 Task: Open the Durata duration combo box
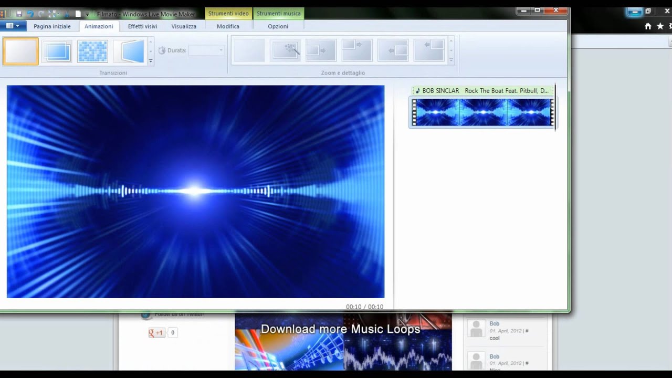coord(206,50)
